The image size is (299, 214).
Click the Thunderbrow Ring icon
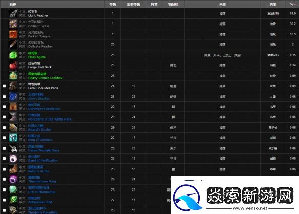pyautogui.click(x=13, y=179)
